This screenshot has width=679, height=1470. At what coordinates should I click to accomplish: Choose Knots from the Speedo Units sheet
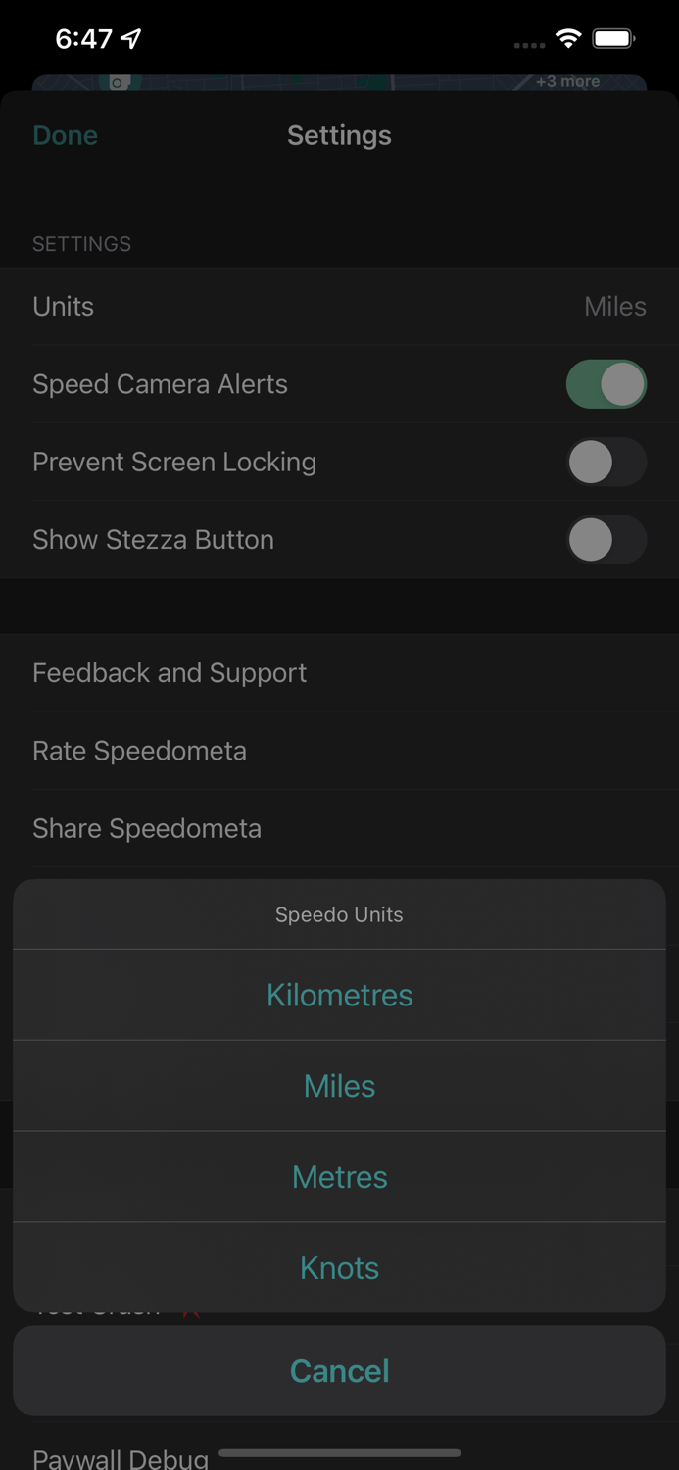tap(339, 1267)
